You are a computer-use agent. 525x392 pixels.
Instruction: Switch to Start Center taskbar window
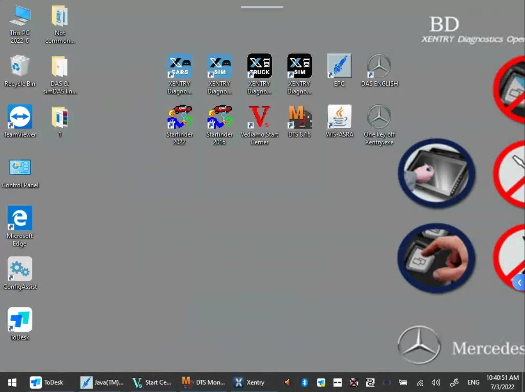tap(152, 382)
